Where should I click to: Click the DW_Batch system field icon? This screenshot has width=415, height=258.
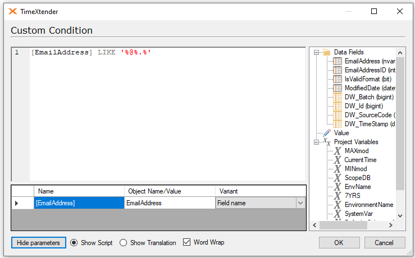337,97
